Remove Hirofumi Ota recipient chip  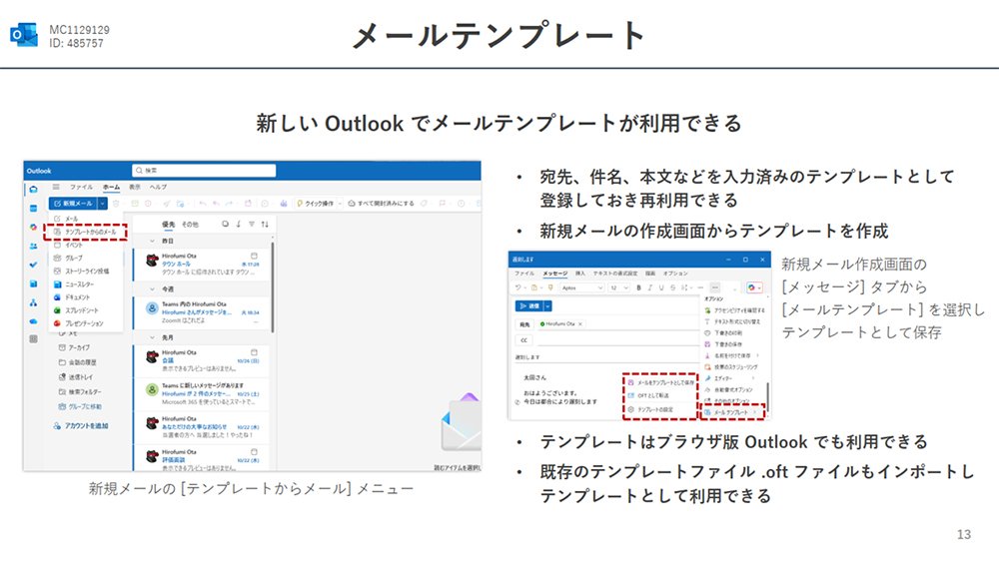click(x=580, y=323)
